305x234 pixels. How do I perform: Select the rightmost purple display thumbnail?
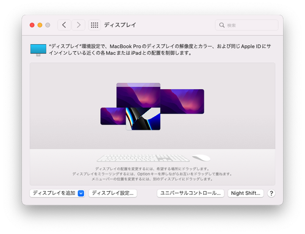point(182,101)
